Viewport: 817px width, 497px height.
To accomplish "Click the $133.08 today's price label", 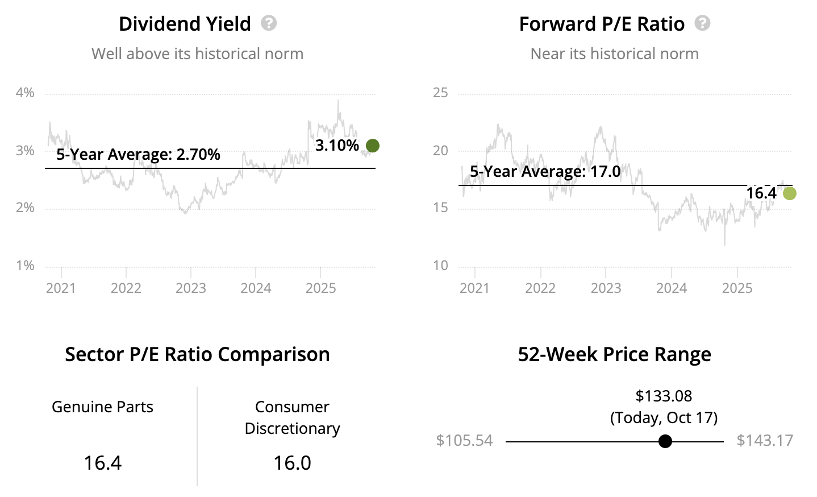I will [x=664, y=396].
